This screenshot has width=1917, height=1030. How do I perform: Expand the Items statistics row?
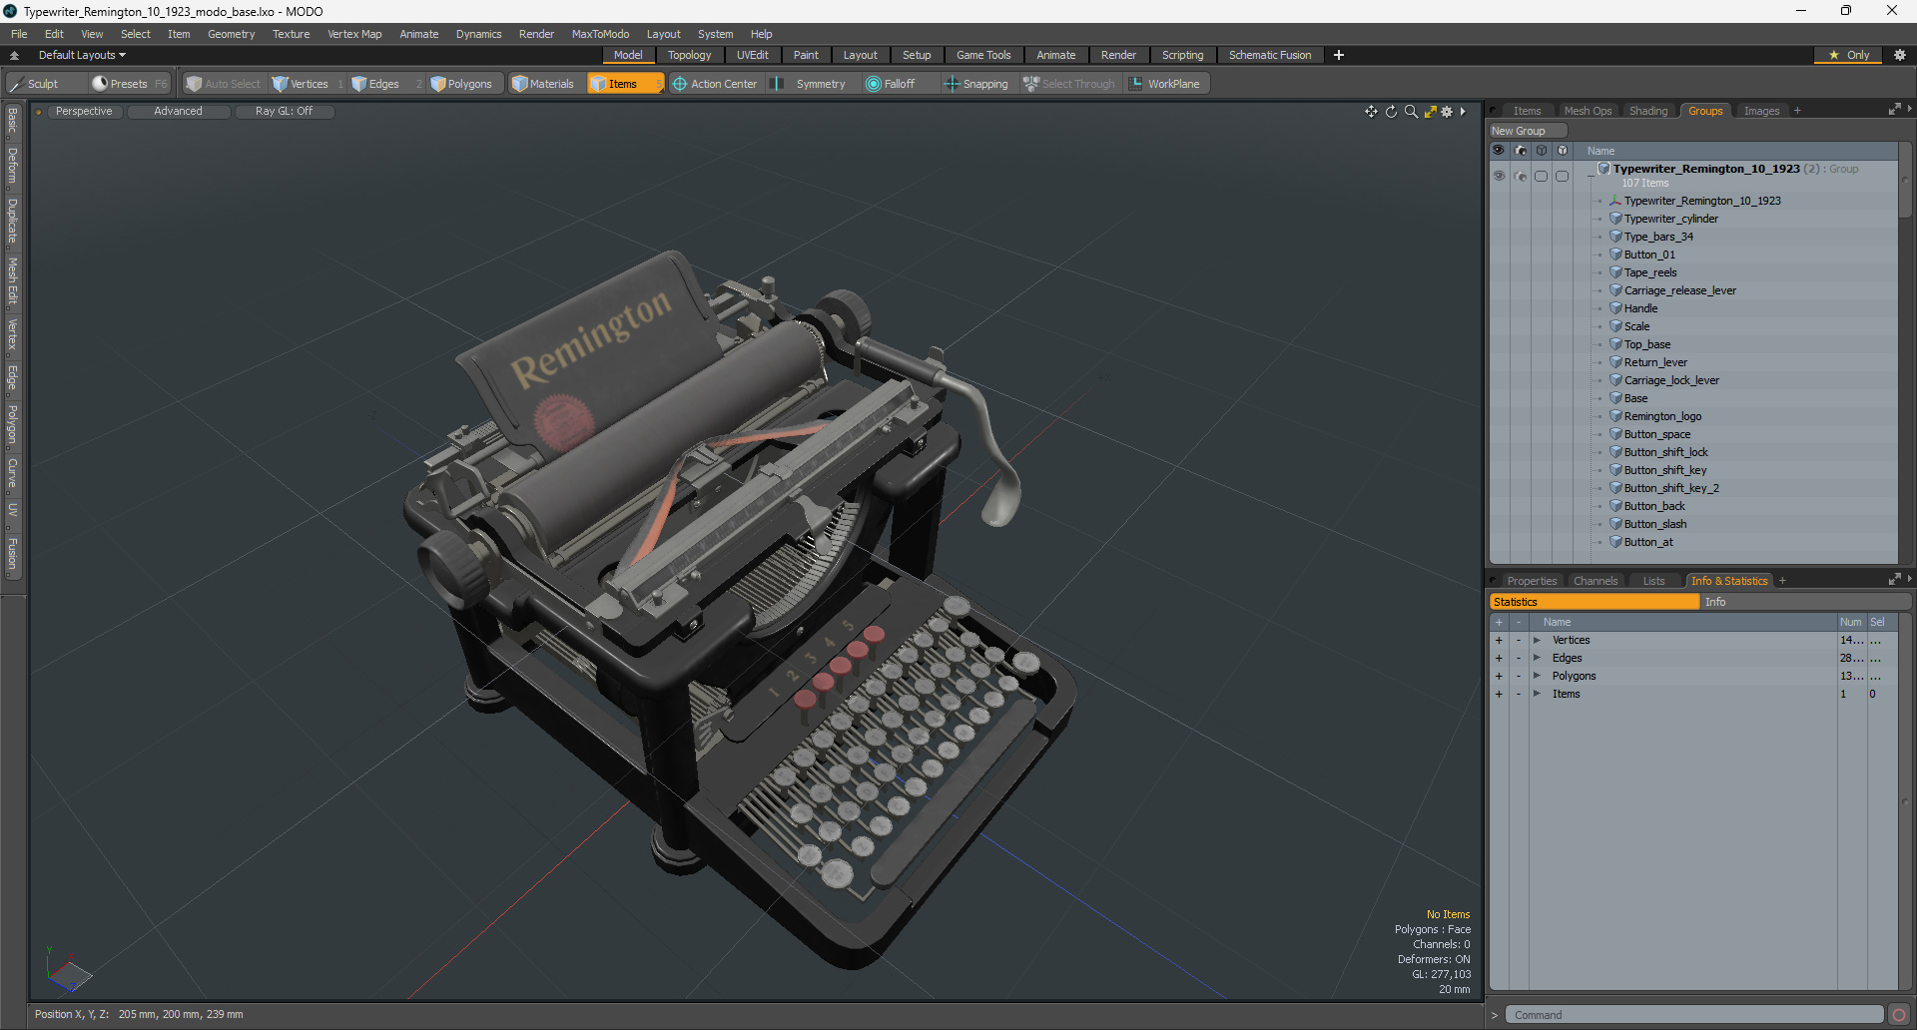[1537, 695]
